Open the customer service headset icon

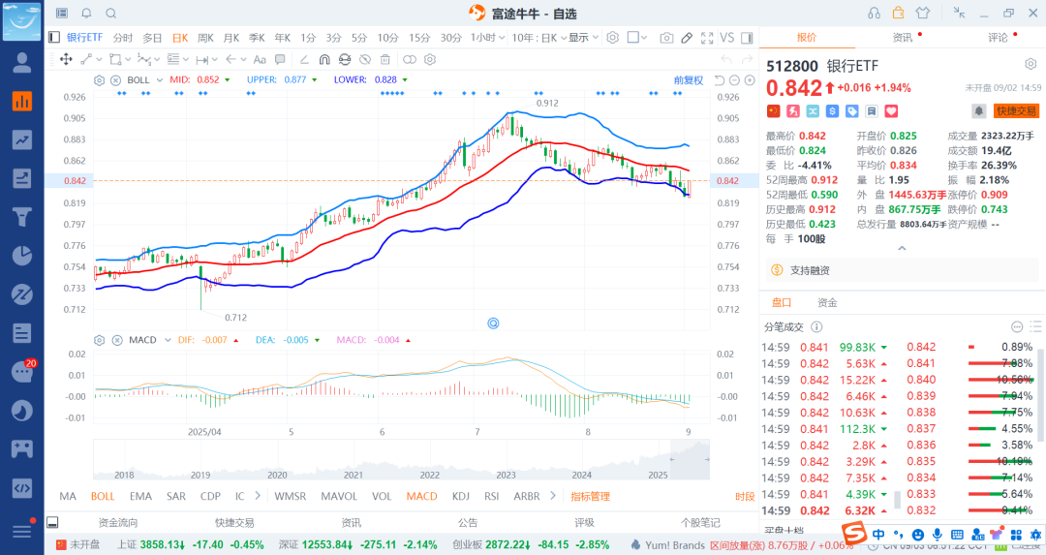(874, 14)
